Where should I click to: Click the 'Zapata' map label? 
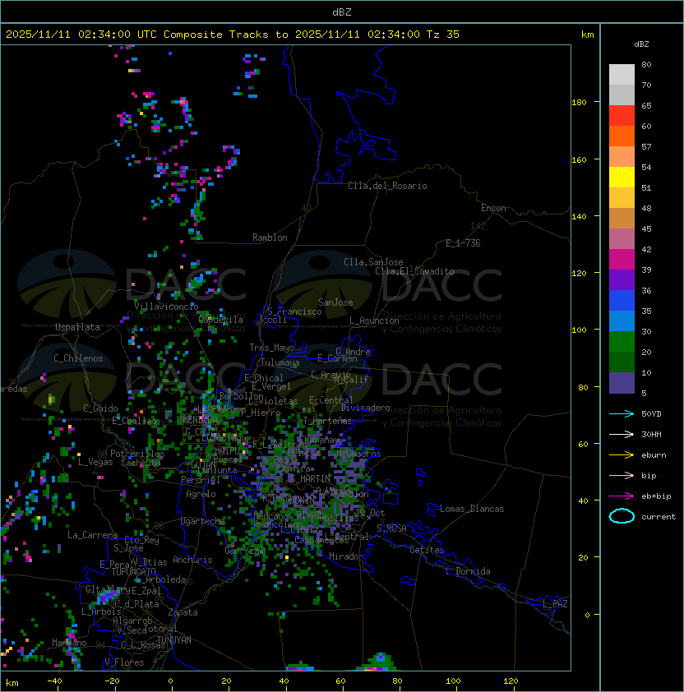(183, 612)
